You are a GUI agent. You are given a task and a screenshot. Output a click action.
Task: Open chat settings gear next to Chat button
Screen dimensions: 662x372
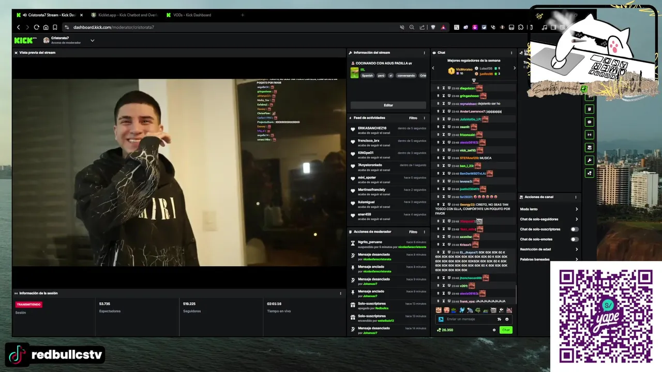pos(494,330)
